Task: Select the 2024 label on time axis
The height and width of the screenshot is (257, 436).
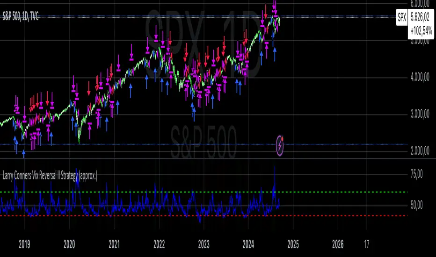Action: coord(248,244)
